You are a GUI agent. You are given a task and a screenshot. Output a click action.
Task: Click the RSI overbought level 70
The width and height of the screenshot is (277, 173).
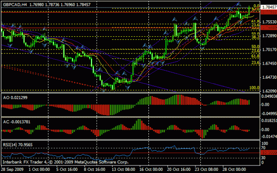tap(263, 148)
